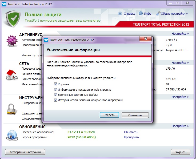Click the Последнее обновление label

click(x=38, y=132)
